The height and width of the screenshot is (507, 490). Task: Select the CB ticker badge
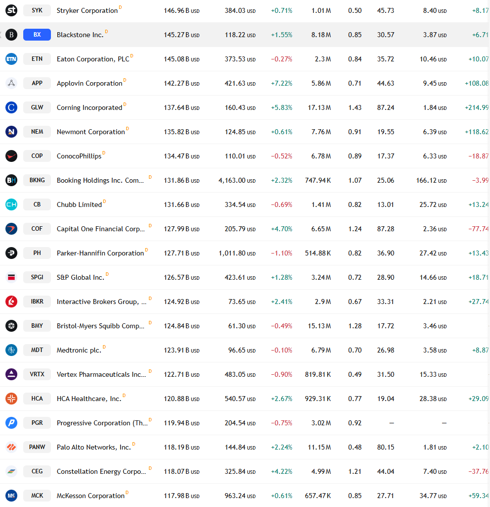click(x=37, y=204)
